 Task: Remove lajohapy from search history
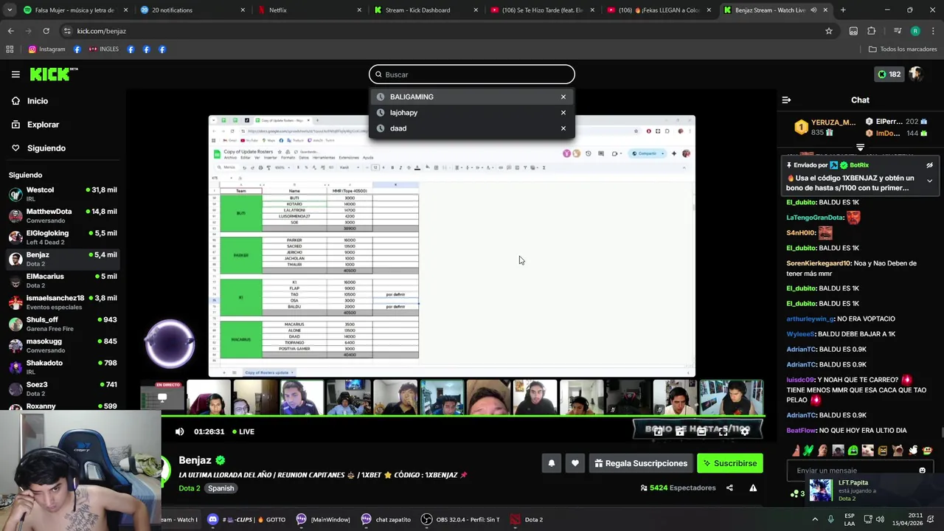pyautogui.click(x=563, y=113)
